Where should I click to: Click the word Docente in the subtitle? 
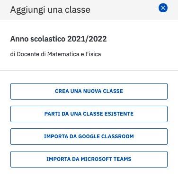(28, 54)
